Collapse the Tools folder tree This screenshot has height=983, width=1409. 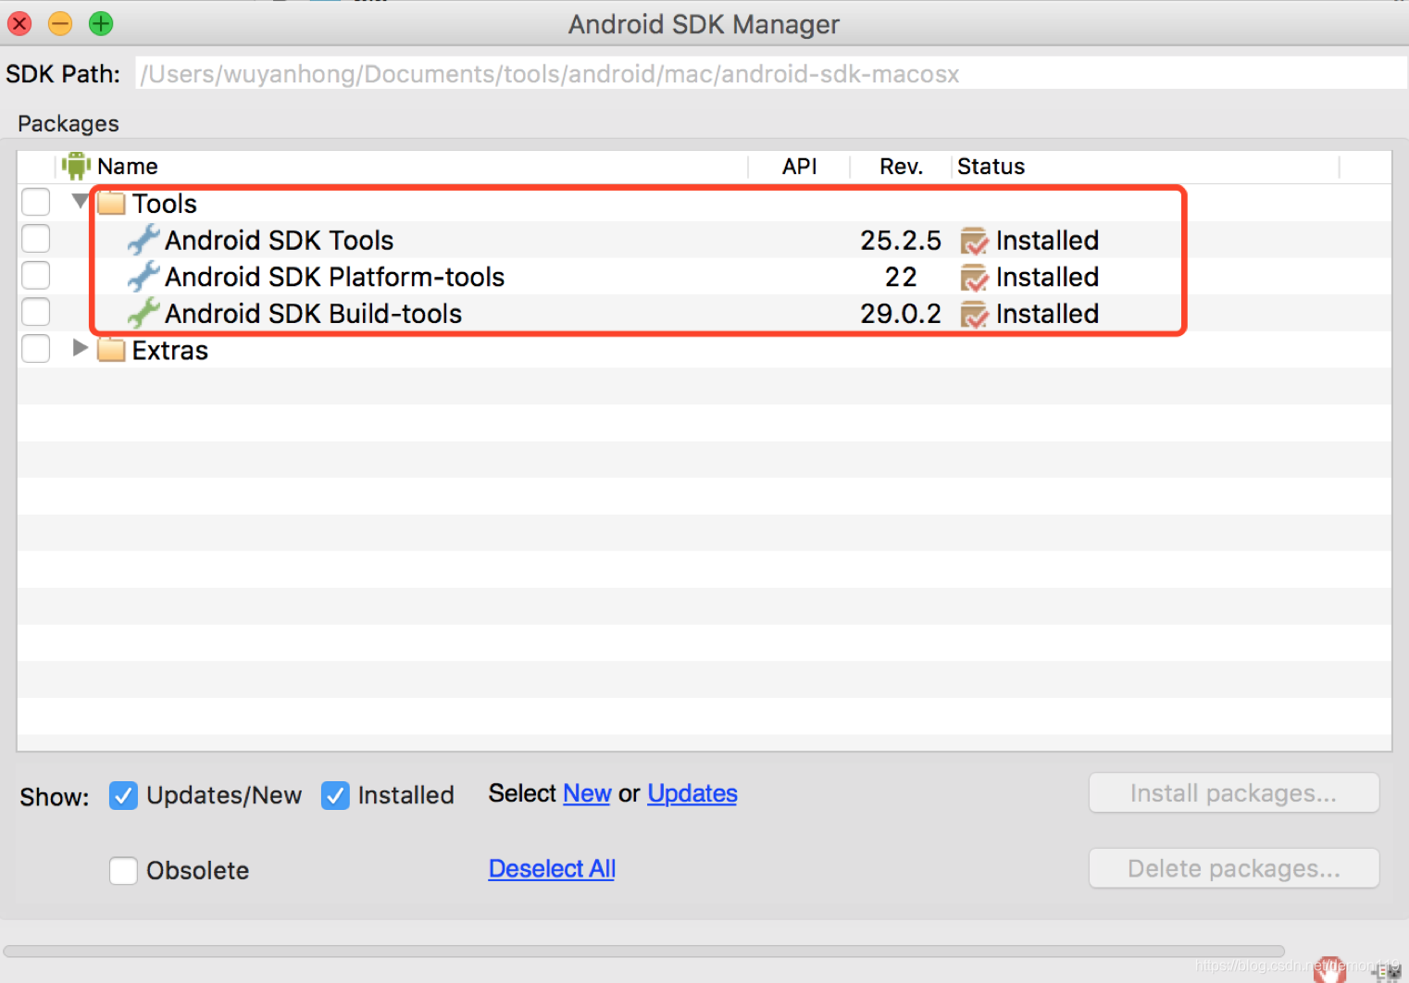[x=81, y=201]
